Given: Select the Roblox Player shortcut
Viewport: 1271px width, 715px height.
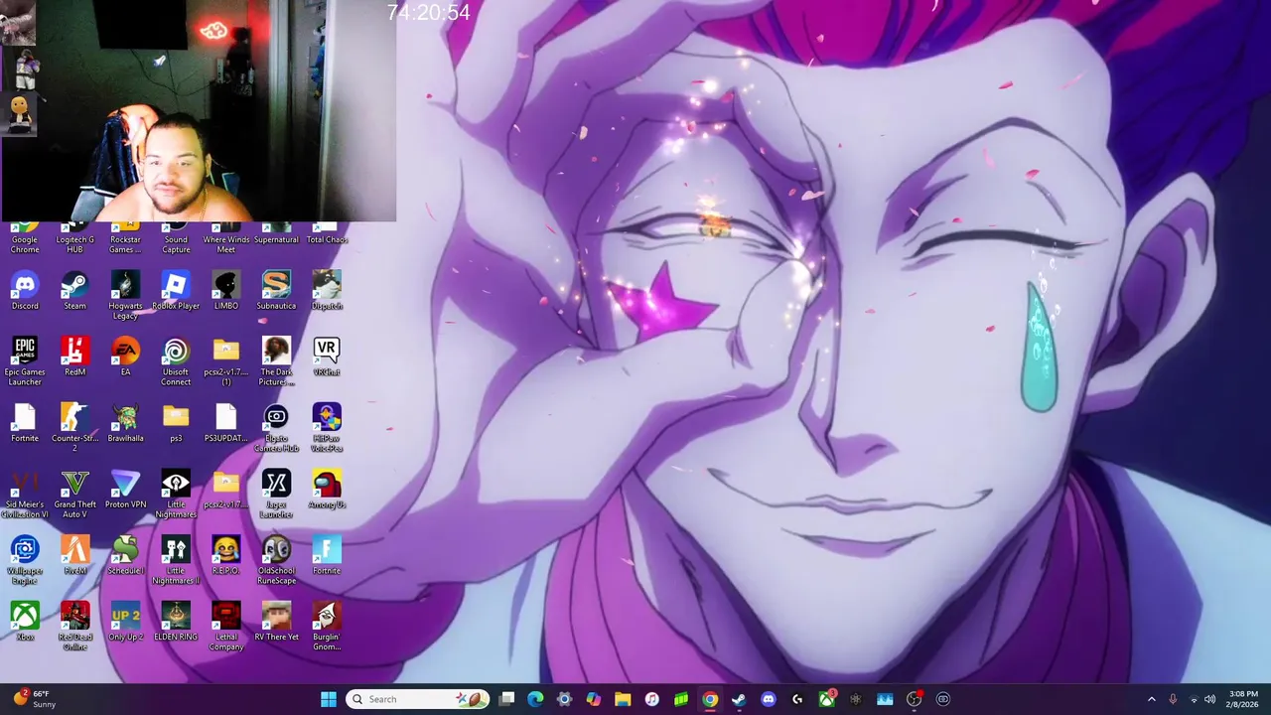Looking at the screenshot, I should (x=176, y=291).
